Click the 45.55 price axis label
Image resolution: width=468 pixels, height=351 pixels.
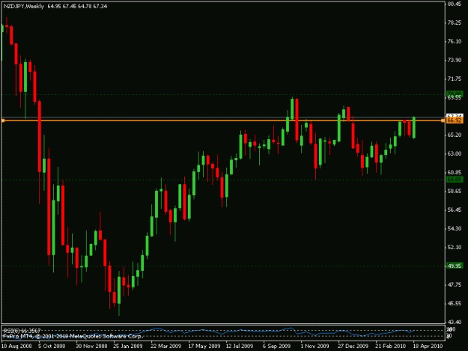coord(455,304)
